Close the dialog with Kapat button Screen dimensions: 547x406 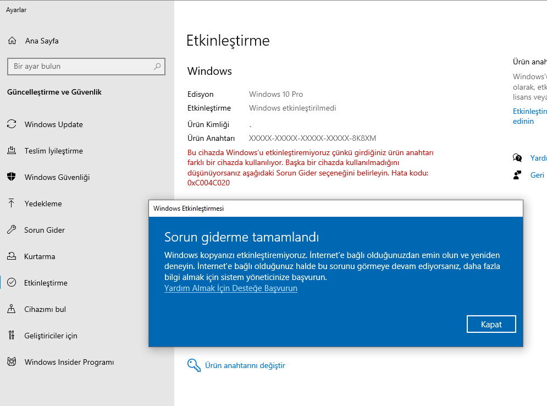(491, 325)
